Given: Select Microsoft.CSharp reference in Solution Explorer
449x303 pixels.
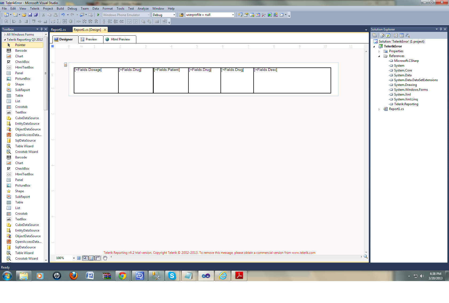Looking at the screenshot, I should (406, 61).
